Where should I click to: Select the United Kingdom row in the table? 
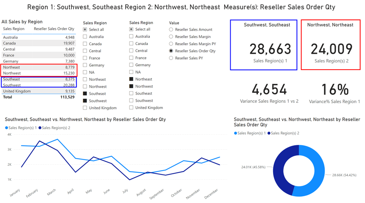click(x=39, y=91)
